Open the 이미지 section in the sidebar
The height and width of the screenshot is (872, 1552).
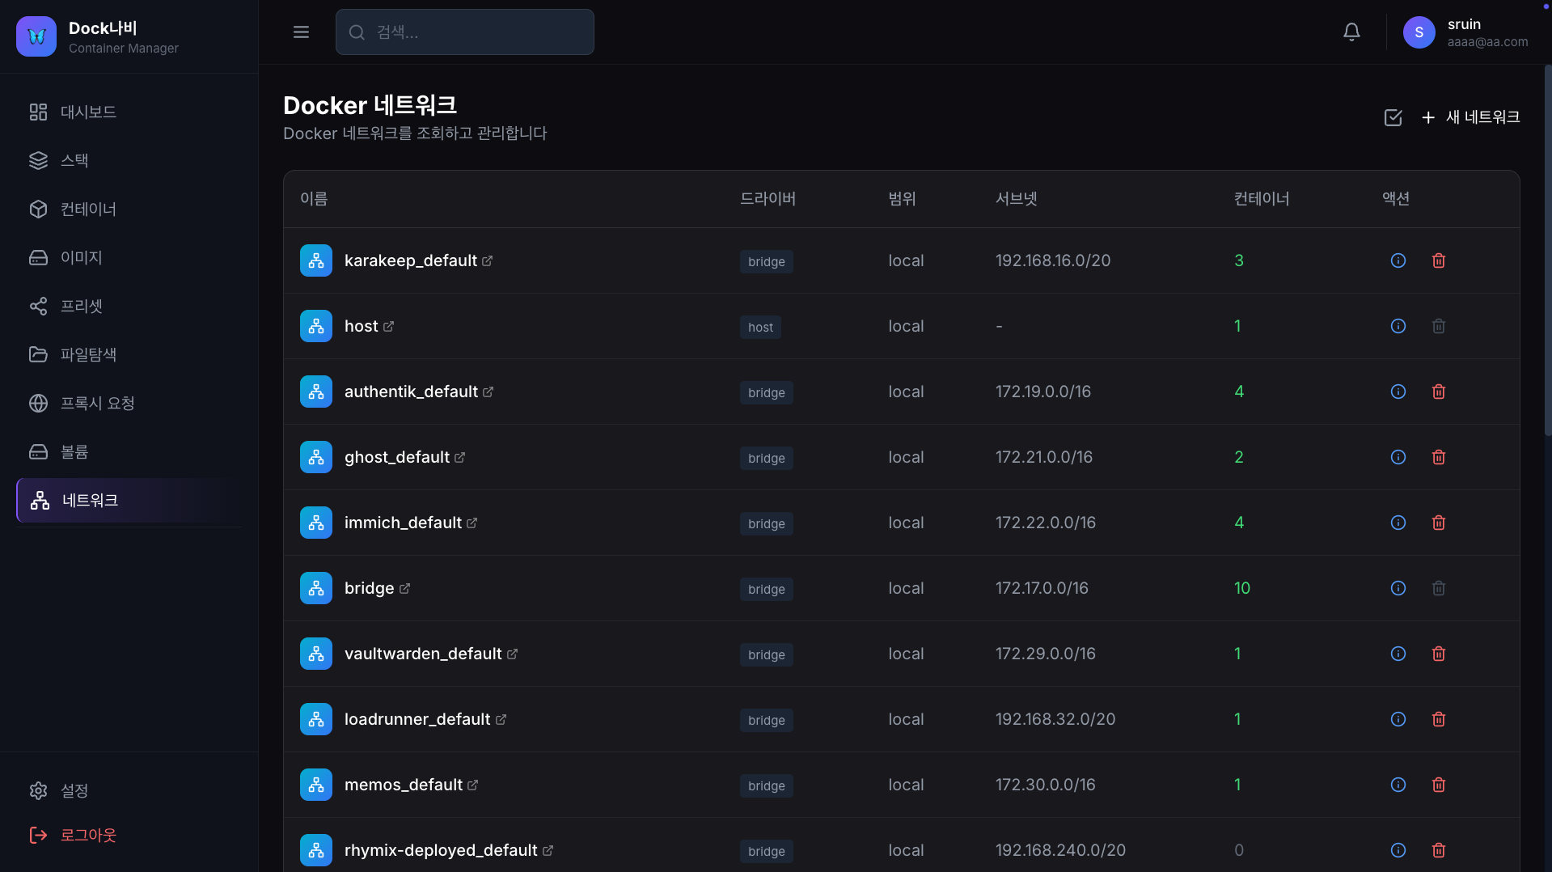[81, 257]
